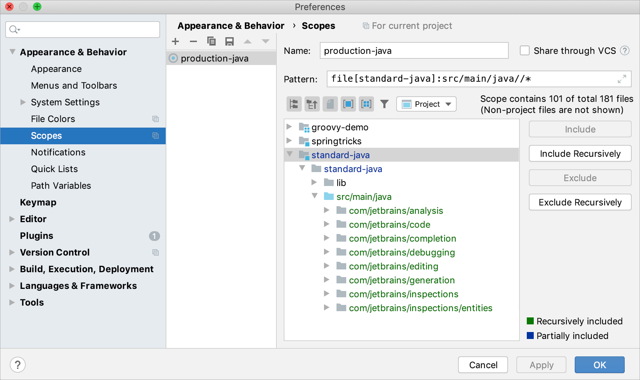Expand Version Control section arrow
Image resolution: width=640 pixels, height=380 pixels.
(x=12, y=252)
